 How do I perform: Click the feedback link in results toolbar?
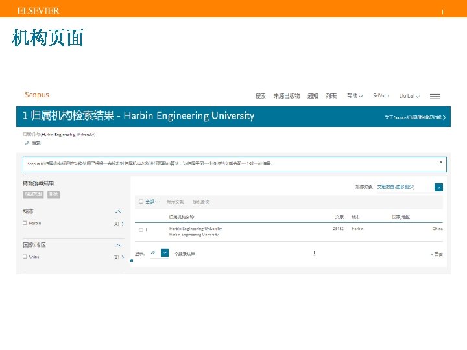[200, 202]
